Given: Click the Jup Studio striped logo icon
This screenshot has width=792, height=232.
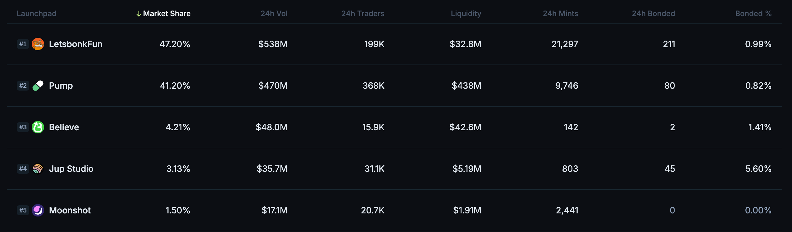Looking at the screenshot, I should (x=38, y=169).
